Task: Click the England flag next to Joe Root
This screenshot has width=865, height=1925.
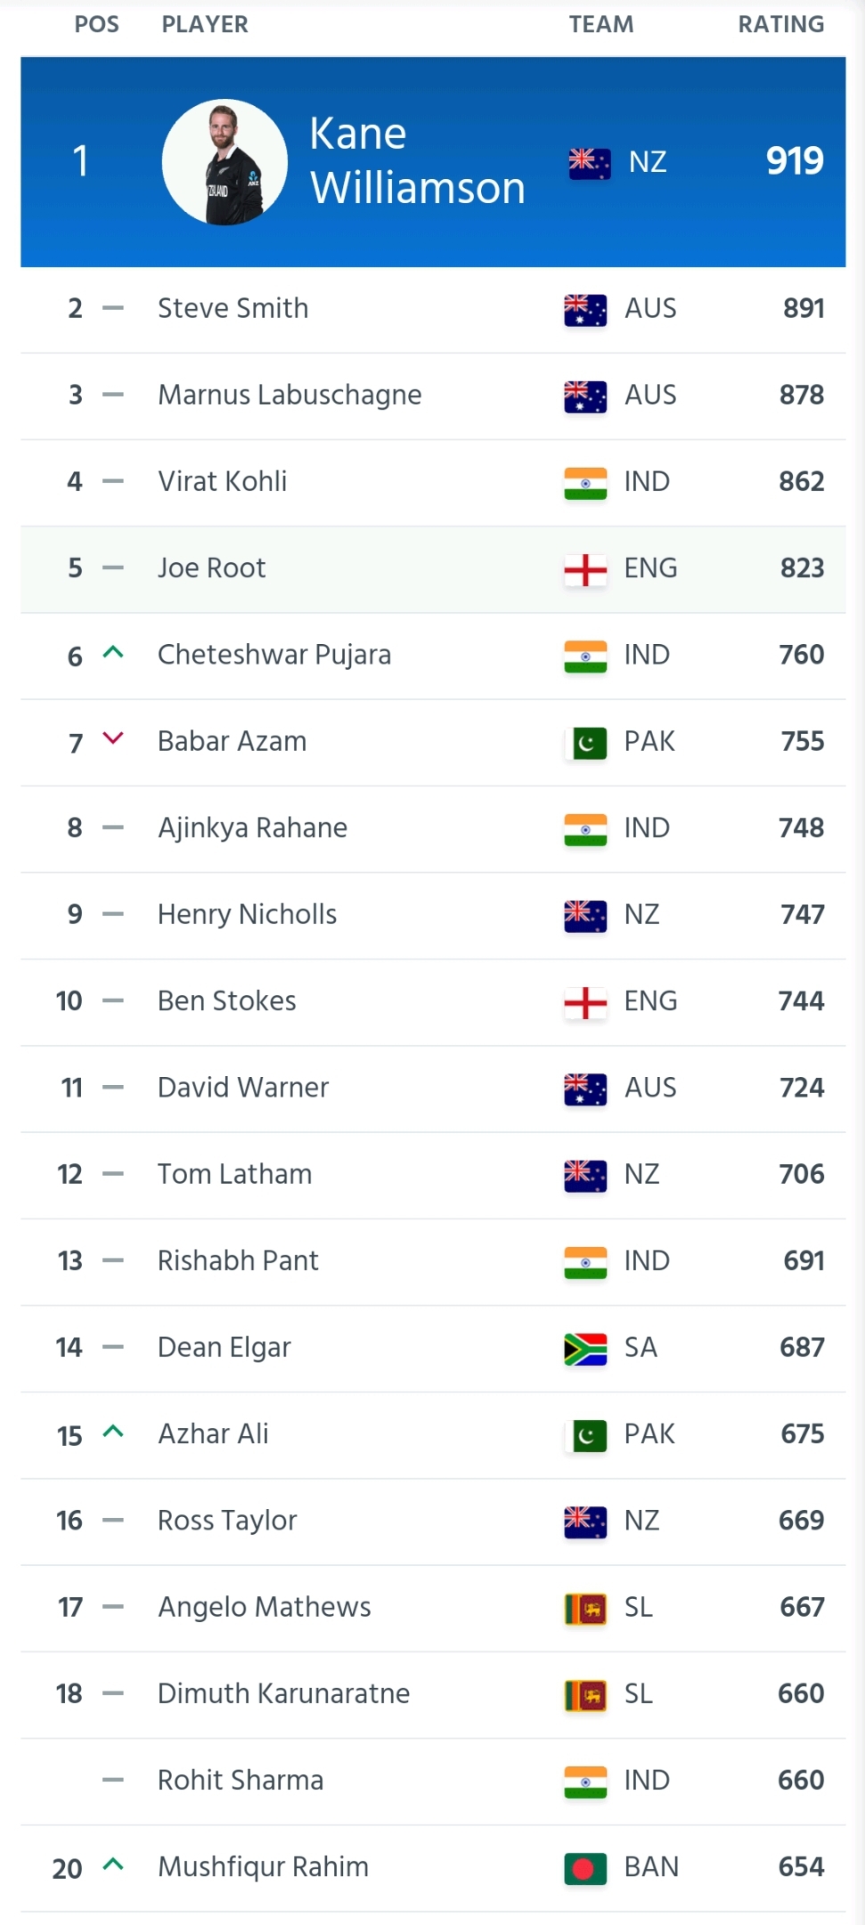Action: (585, 569)
